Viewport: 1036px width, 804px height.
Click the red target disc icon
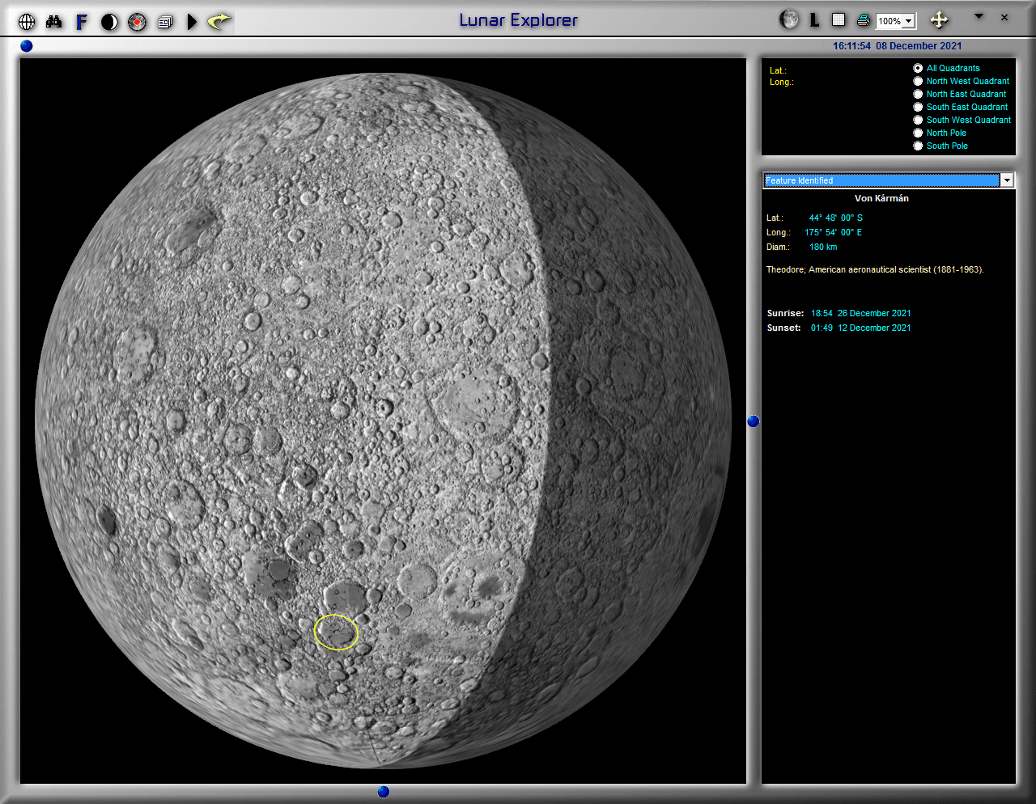point(138,22)
